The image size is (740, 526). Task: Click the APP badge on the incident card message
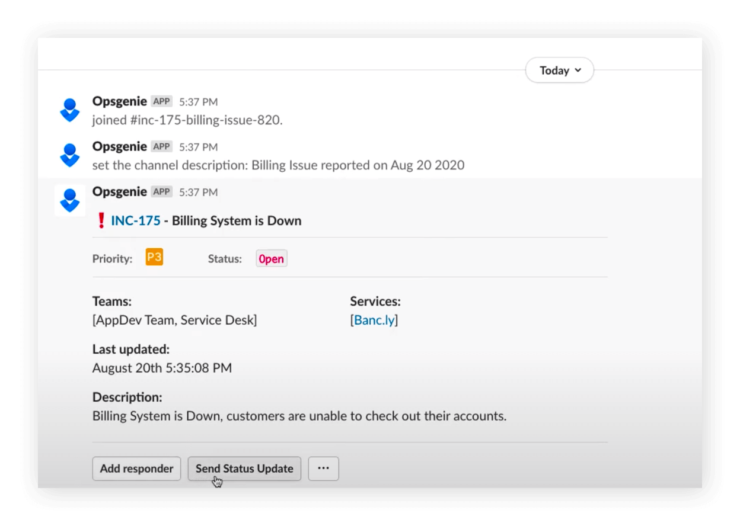point(161,191)
